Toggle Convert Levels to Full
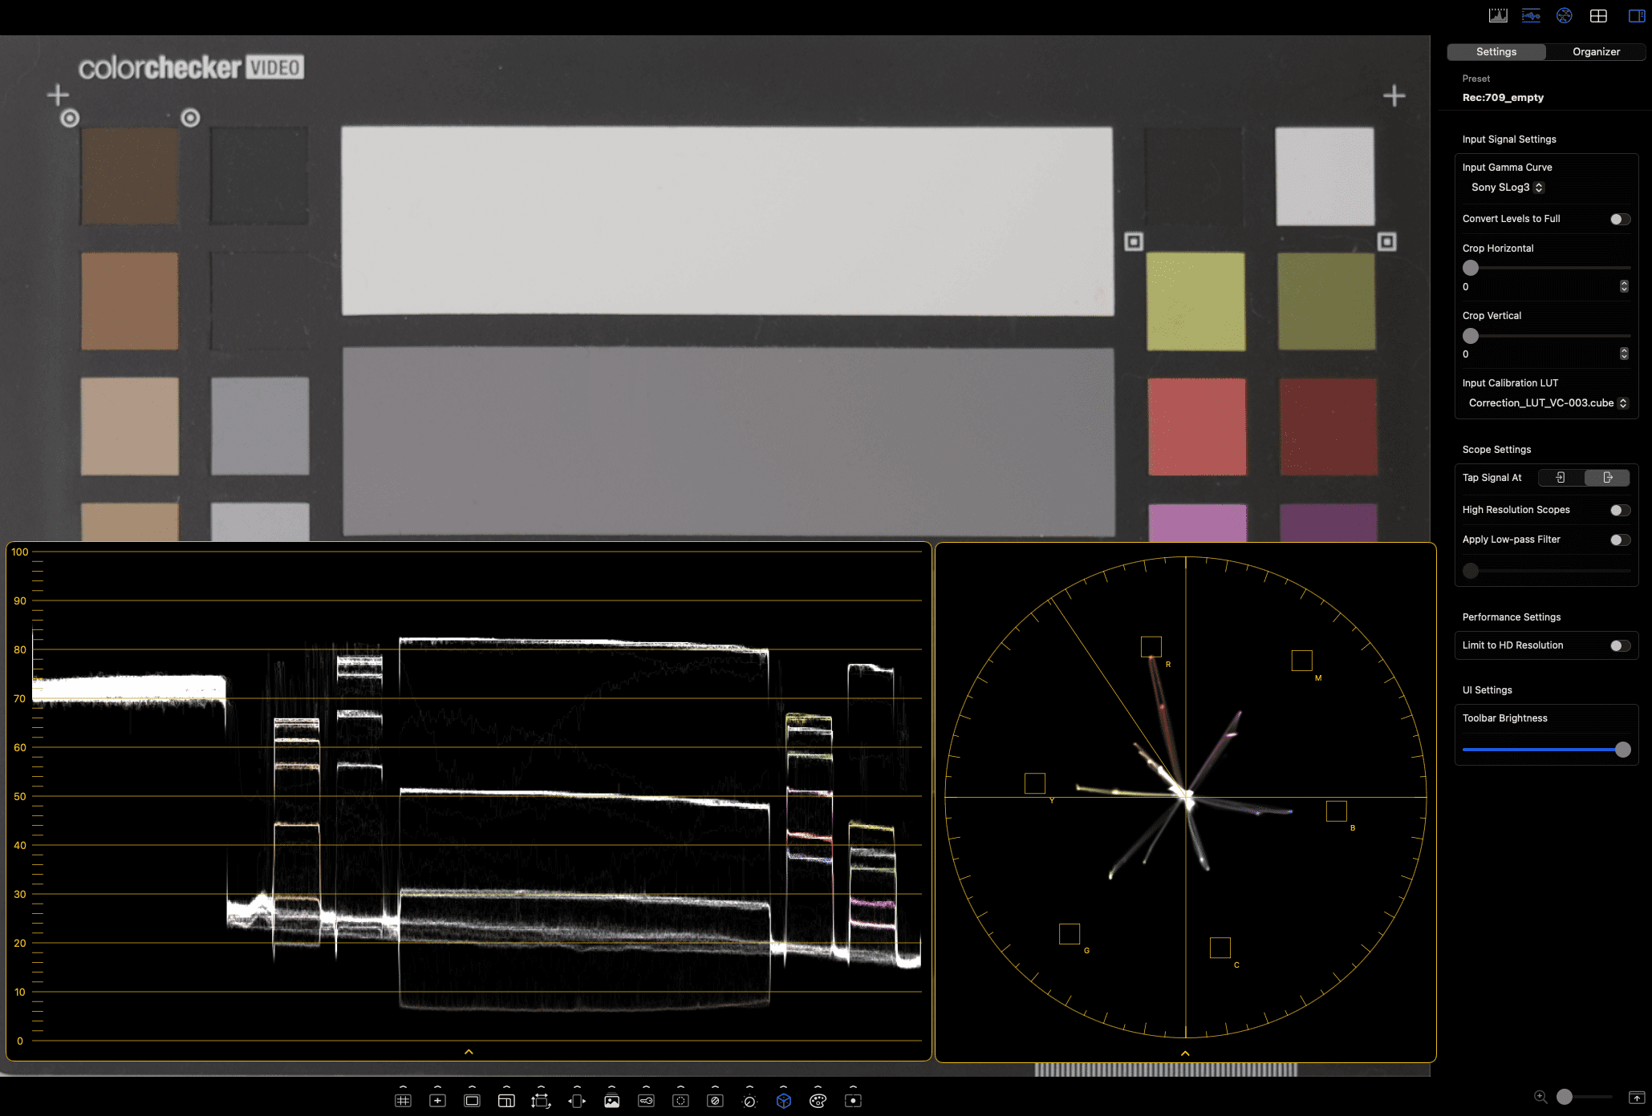 [x=1619, y=219]
